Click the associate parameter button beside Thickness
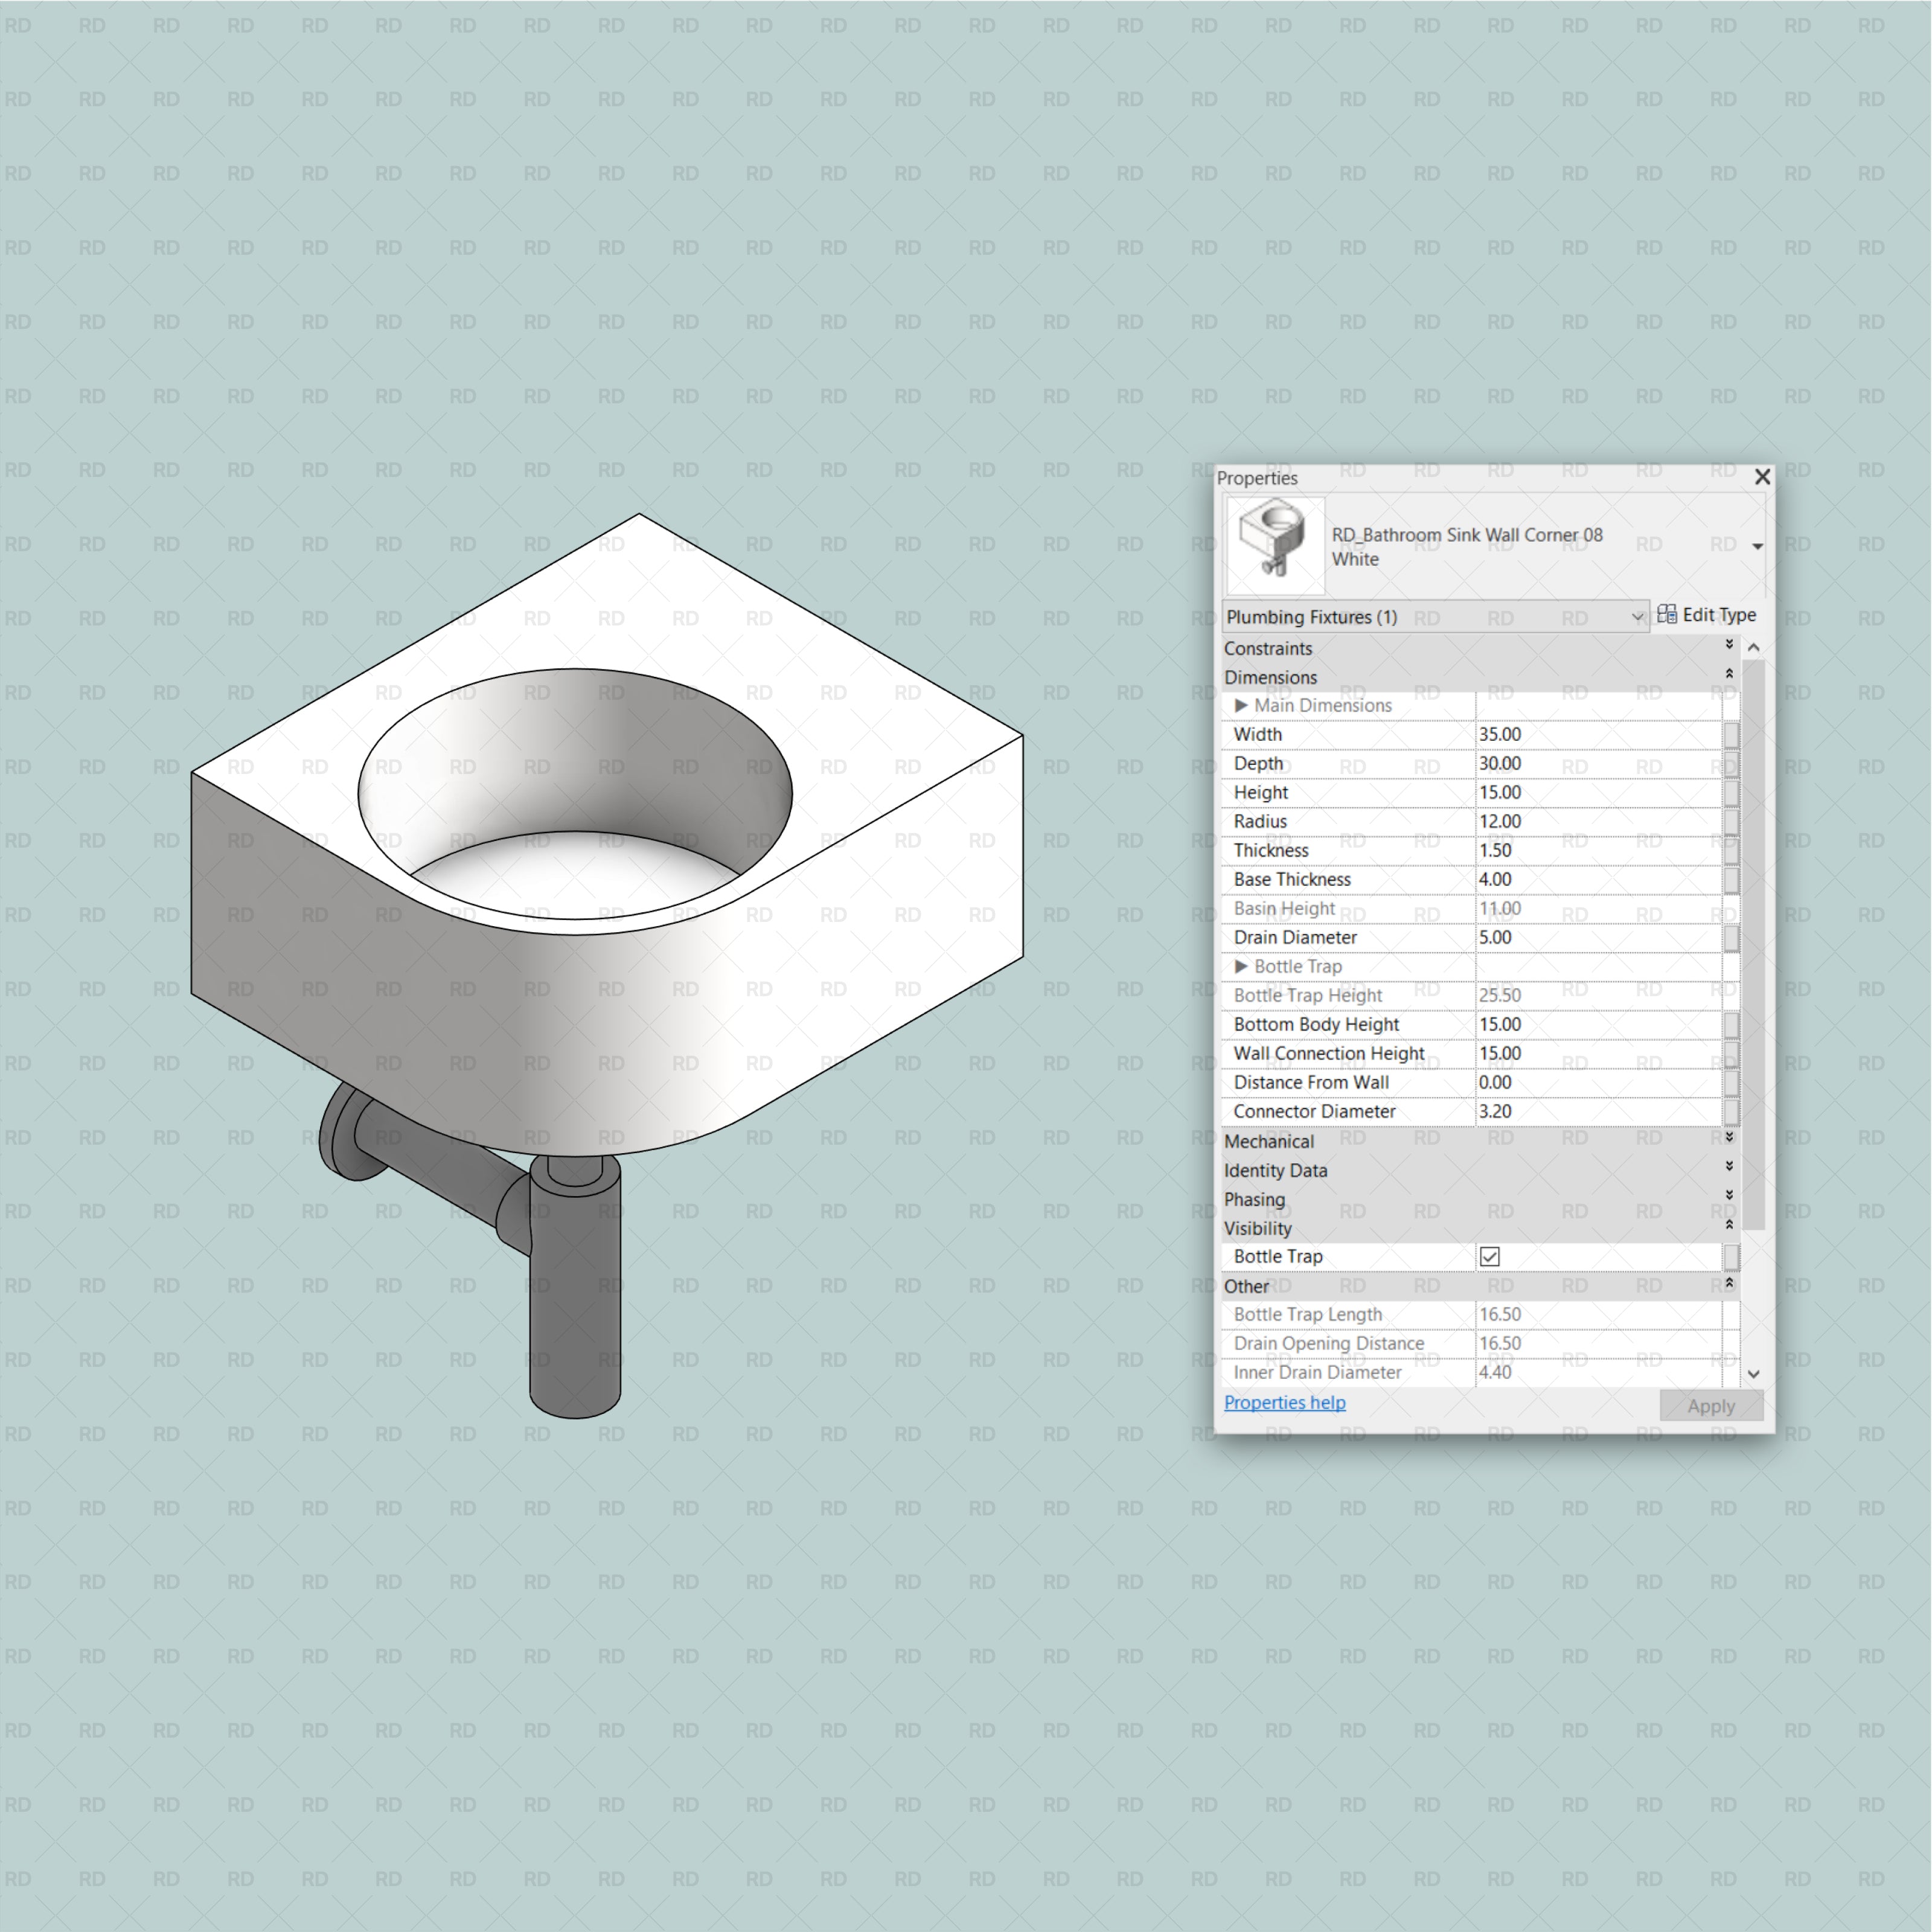The width and height of the screenshot is (1932, 1932). coord(1731,850)
